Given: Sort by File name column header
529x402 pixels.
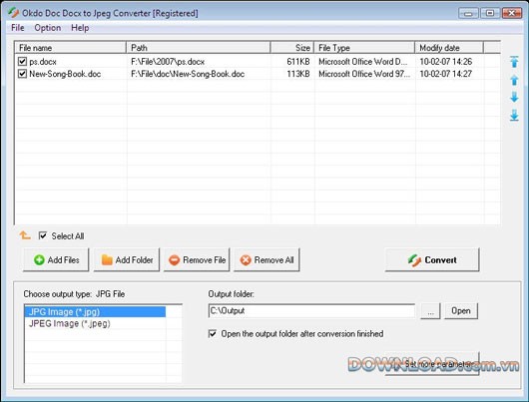Looking at the screenshot, I should [x=70, y=48].
